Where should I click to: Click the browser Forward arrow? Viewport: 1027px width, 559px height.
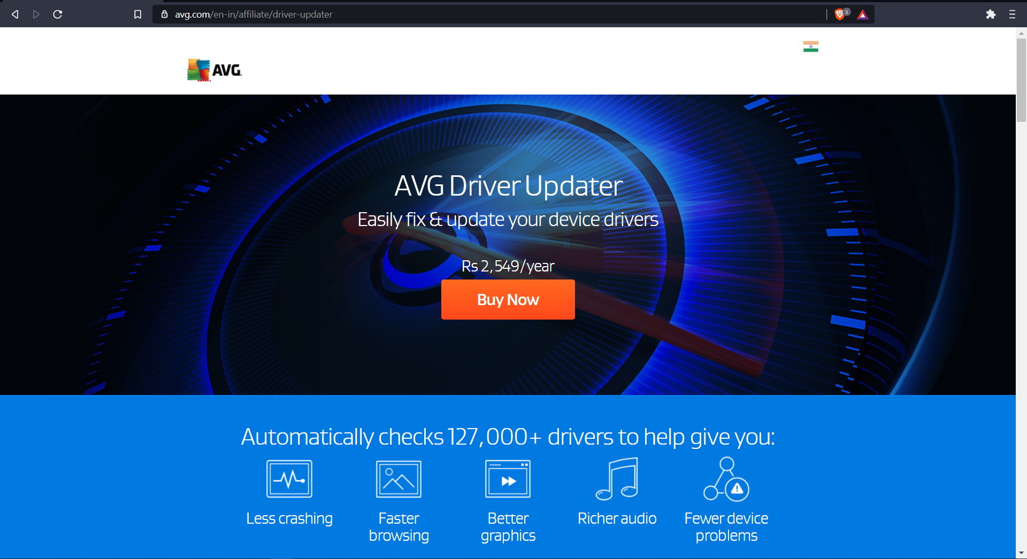click(x=36, y=14)
